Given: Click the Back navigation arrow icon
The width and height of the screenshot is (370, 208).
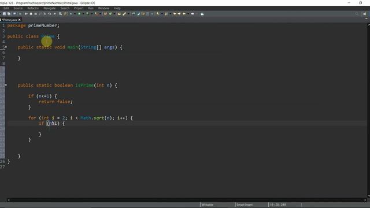Looking at the screenshot, I should click(184, 14).
